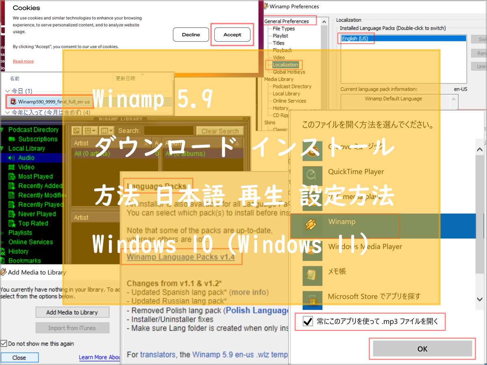Toggle the 'Do not show me this again' checkbox
The image size is (487, 365).
click(4, 344)
